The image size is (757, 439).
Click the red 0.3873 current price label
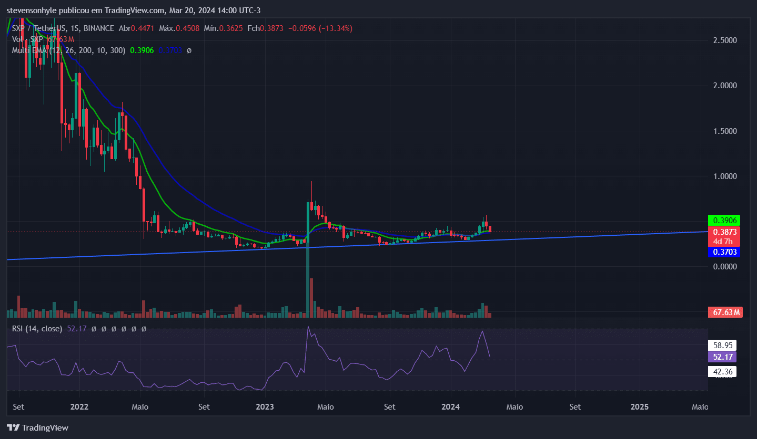(x=724, y=232)
